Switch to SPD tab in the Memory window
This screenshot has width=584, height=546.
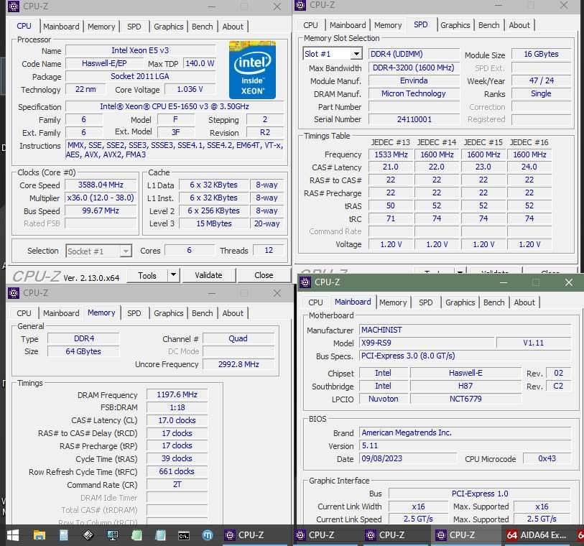point(134,313)
